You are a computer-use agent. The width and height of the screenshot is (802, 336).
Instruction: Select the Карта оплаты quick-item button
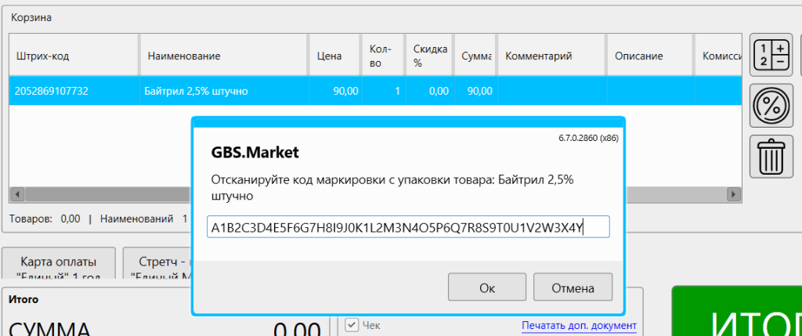(x=59, y=265)
